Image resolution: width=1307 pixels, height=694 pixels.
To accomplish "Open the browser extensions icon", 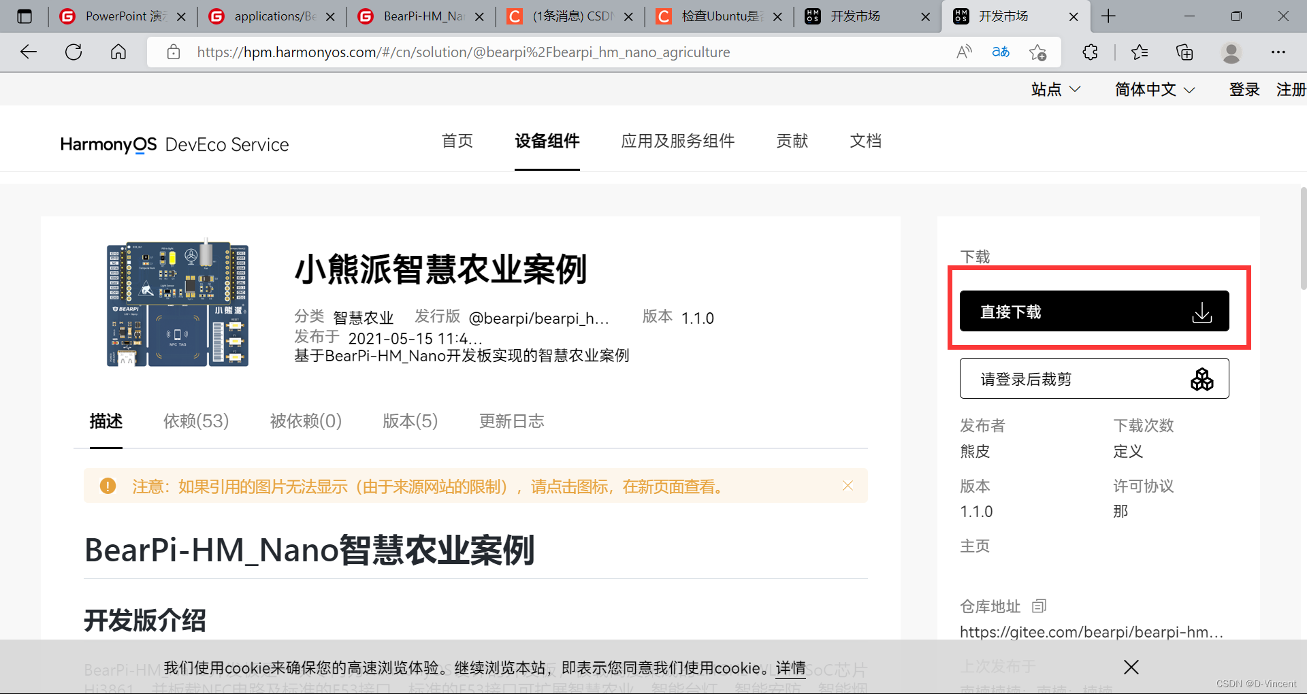I will [1090, 52].
